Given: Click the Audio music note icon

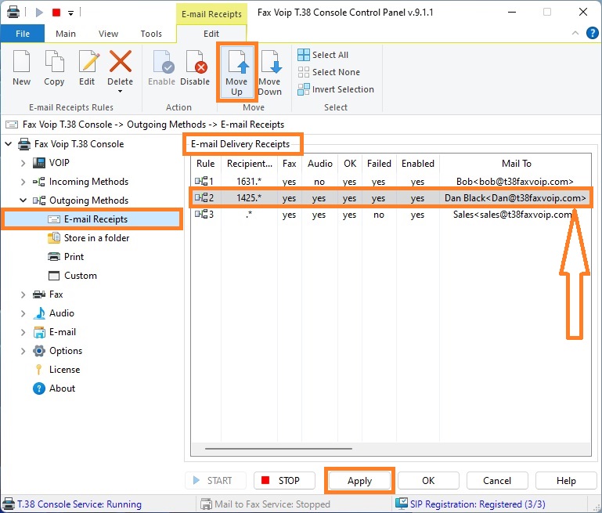Looking at the screenshot, I should click(39, 313).
